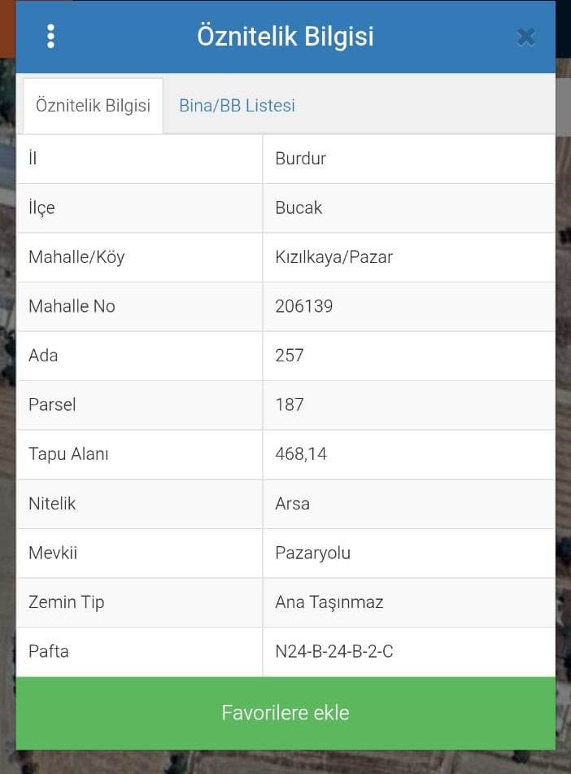The image size is (571, 774).
Task: Select the Mevkii value Pazaryolu
Action: (x=313, y=553)
